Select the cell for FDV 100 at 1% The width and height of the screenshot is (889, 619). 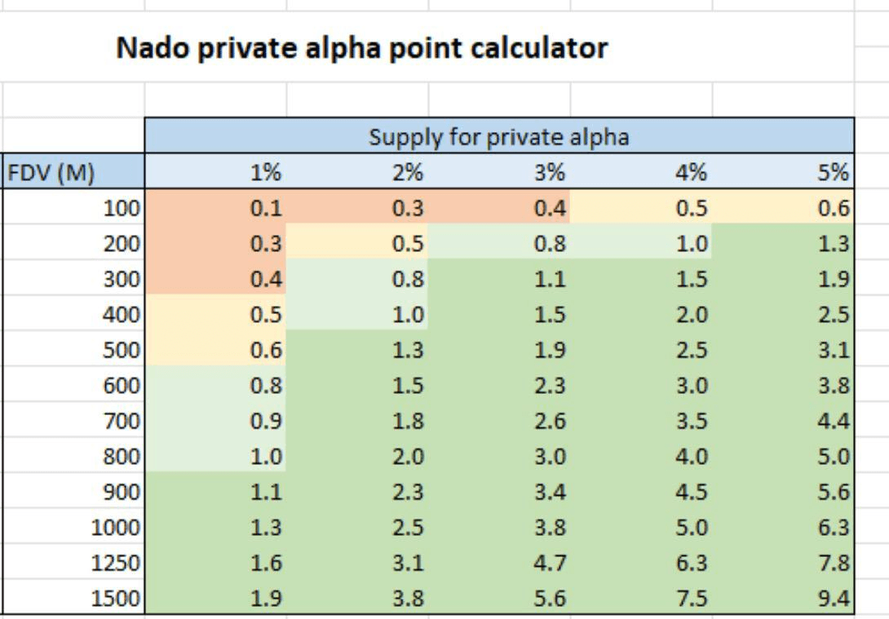(x=215, y=208)
